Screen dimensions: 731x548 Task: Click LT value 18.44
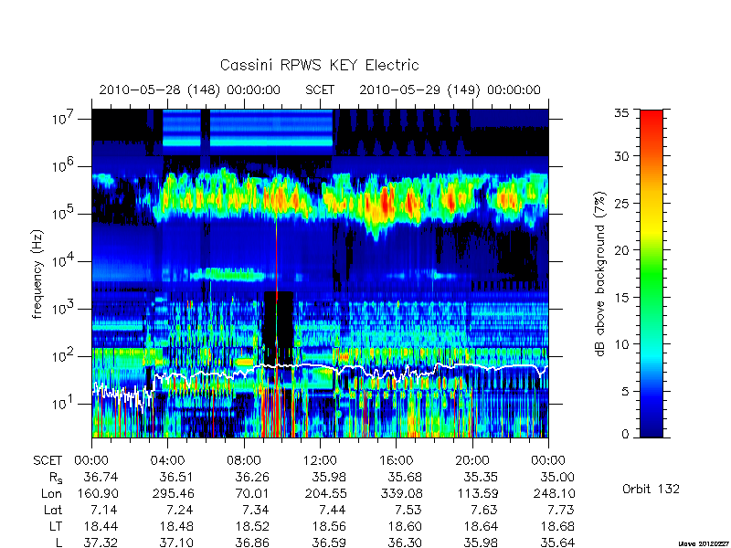[101, 526]
